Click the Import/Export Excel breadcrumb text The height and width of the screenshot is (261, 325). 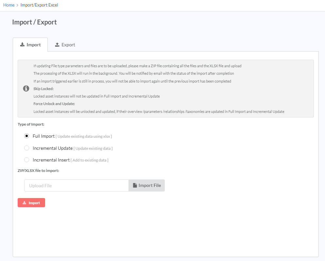[x=39, y=5]
